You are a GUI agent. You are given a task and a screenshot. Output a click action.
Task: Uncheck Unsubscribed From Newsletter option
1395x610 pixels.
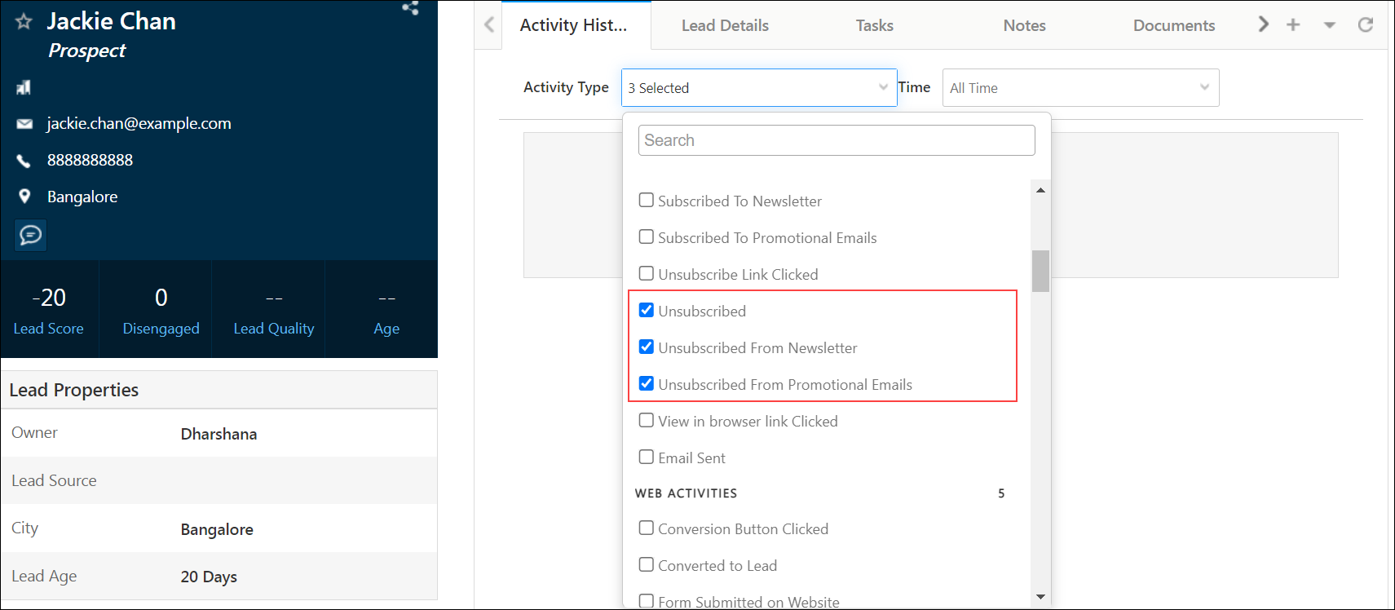[x=647, y=347]
